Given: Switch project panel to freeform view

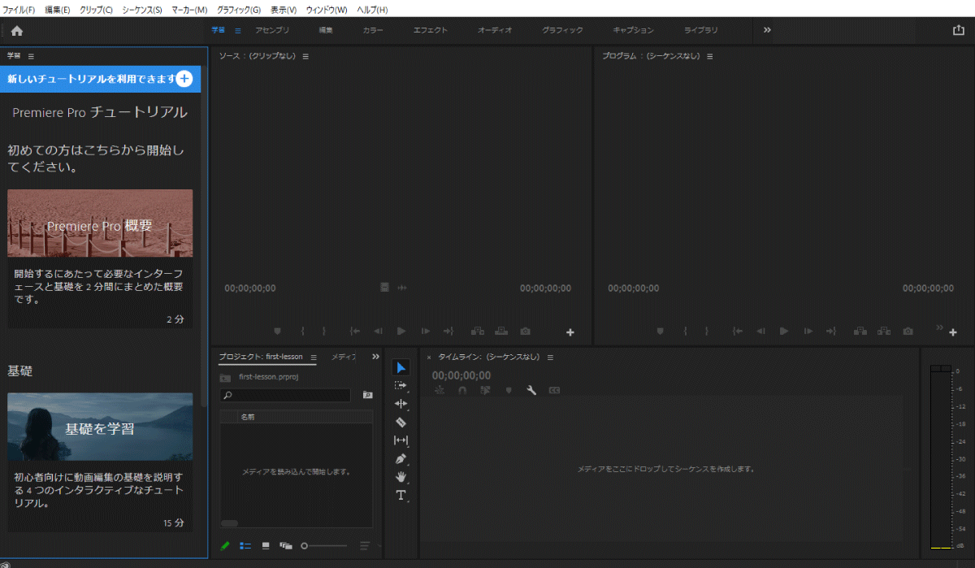Looking at the screenshot, I should 285,546.
